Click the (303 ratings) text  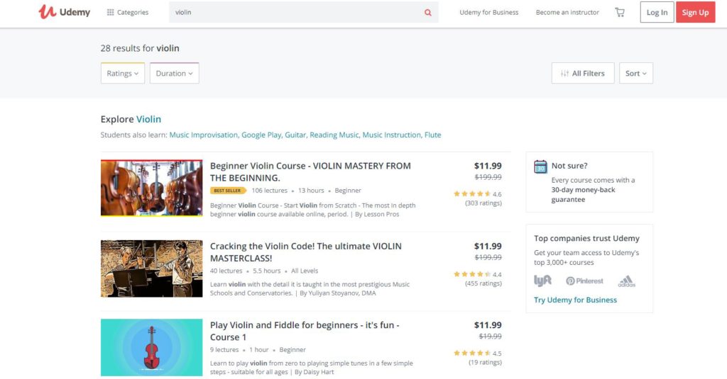click(x=483, y=203)
